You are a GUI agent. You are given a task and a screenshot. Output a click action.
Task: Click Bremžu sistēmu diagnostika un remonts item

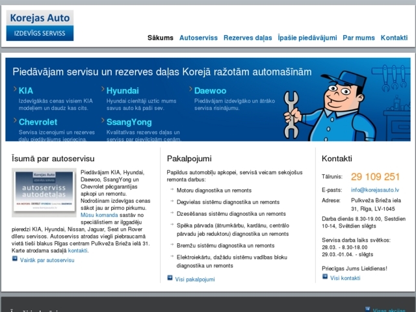tap(226, 246)
